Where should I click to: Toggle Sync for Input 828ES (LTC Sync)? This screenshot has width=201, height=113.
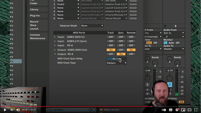(121, 41)
